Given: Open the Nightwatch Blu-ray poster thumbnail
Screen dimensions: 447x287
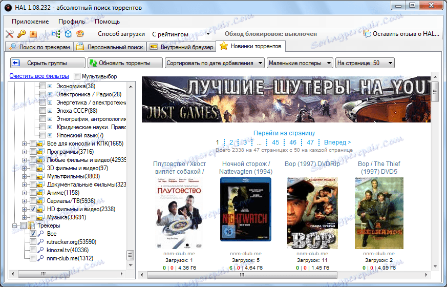Looking at the screenshot, I should (246, 209).
